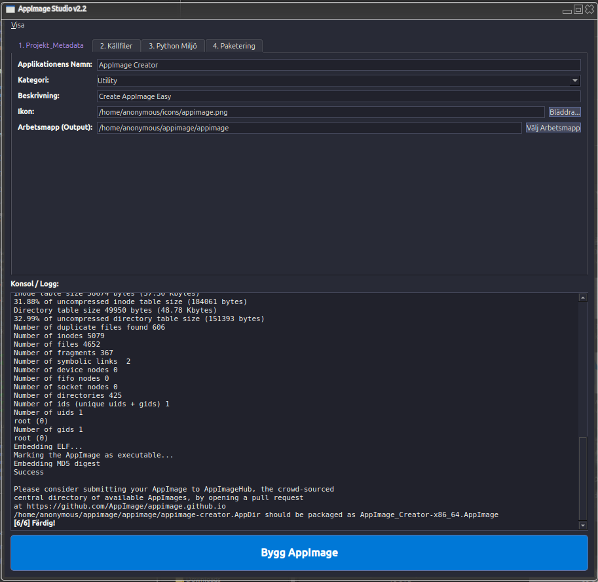Click the Välj Arbetsmapp button
The width and height of the screenshot is (598, 582).
click(553, 128)
